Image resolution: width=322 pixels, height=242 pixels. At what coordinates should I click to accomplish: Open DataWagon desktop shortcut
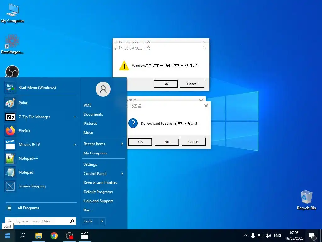tap(12, 44)
